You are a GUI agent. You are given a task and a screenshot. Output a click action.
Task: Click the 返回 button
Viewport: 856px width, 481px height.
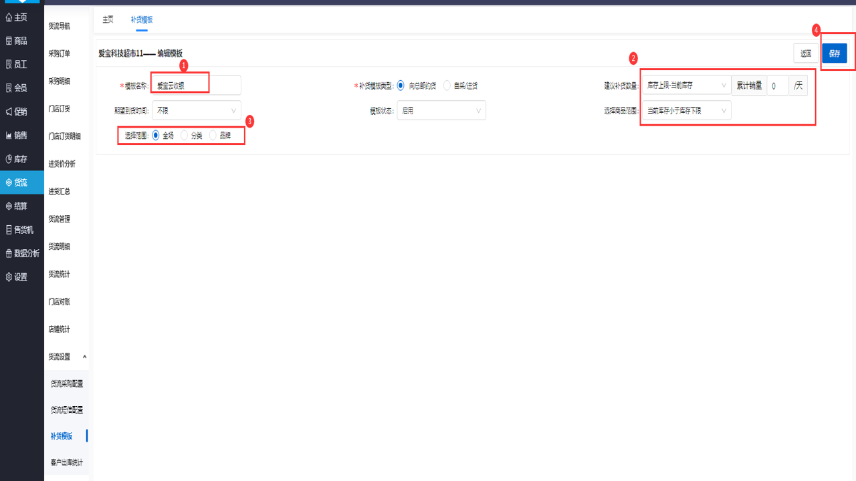[x=805, y=53]
